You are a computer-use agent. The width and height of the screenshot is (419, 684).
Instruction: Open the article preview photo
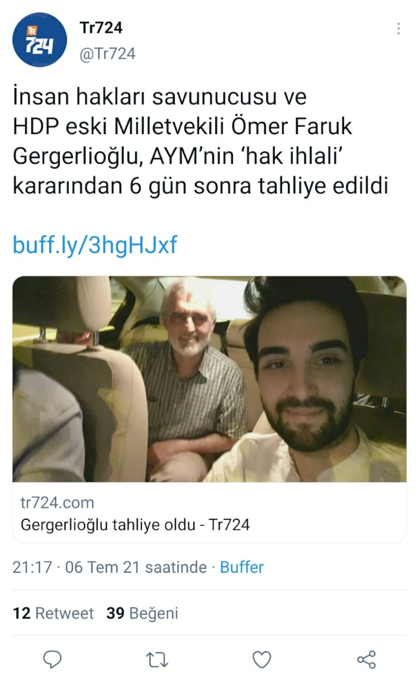coord(209,379)
